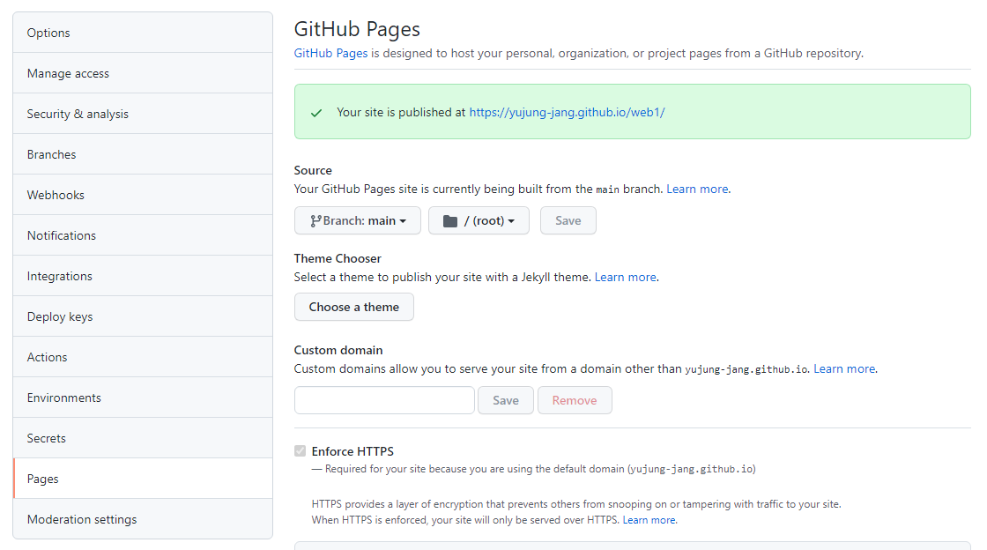Click the Theme Chooser heading

tap(338, 258)
